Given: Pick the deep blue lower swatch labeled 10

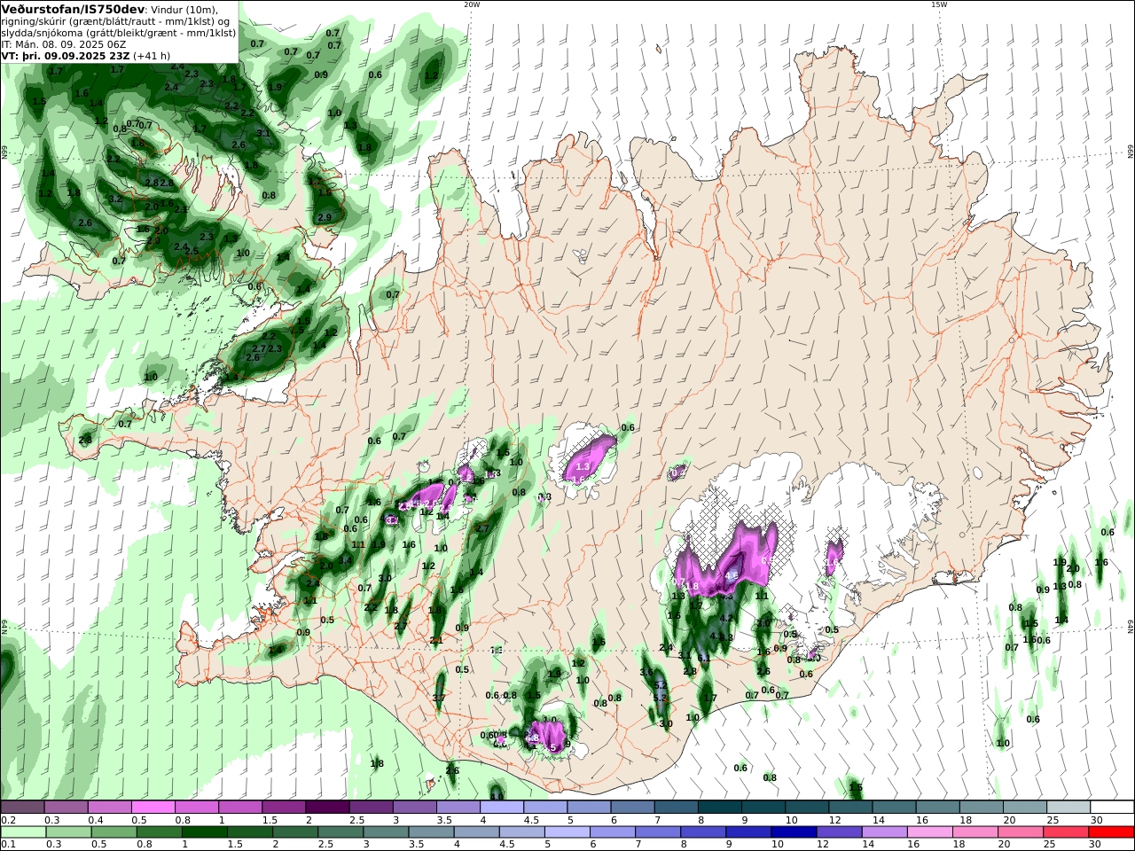Looking at the screenshot, I should coord(793,832).
